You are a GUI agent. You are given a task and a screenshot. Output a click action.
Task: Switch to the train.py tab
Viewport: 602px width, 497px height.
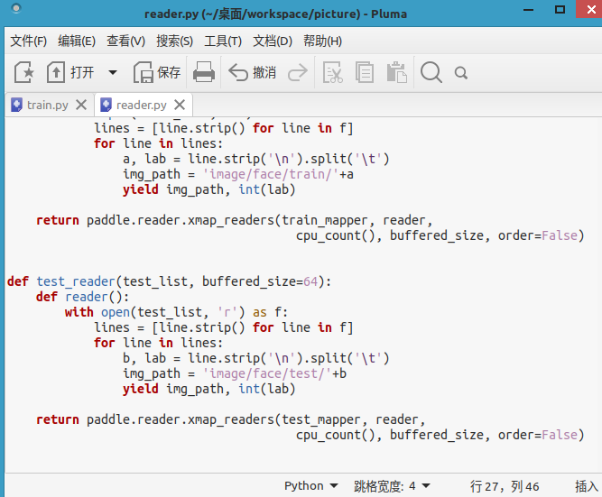pos(48,105)
